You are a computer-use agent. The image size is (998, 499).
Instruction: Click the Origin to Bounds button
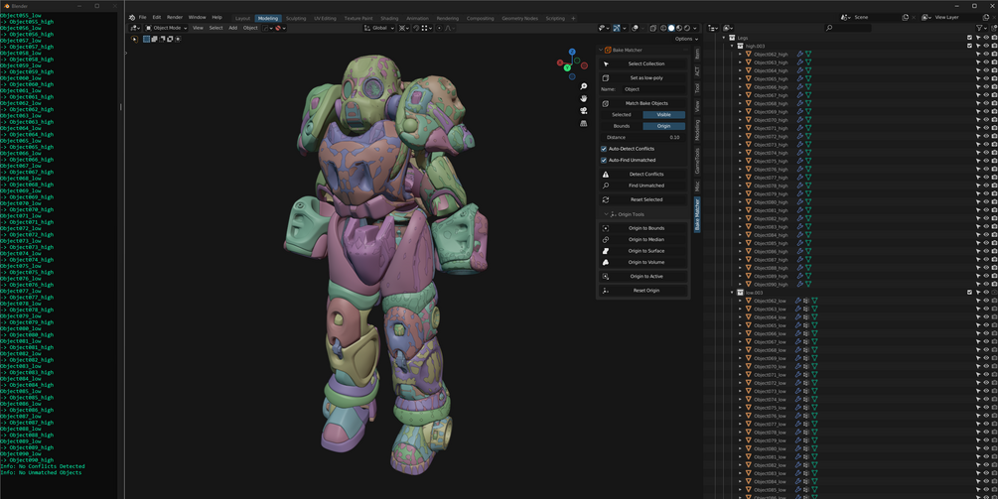point(646,228)
